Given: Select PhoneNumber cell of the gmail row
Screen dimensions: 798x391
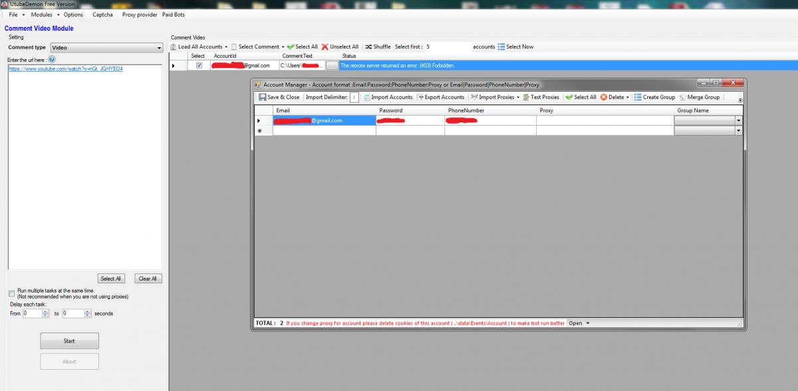Looking at the screenshot, I should point(491,120).
